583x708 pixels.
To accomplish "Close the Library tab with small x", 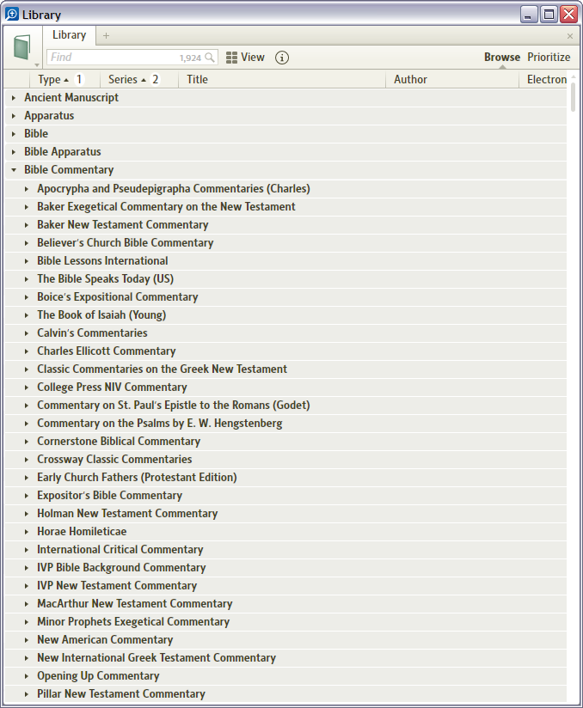I will [x=570, y=36].
